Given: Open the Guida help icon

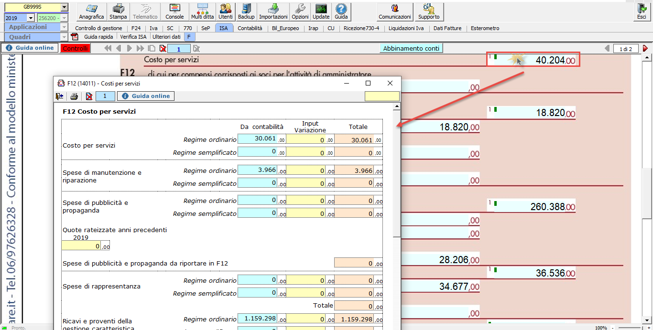Looking at the screenshot, I should [341, 11].
